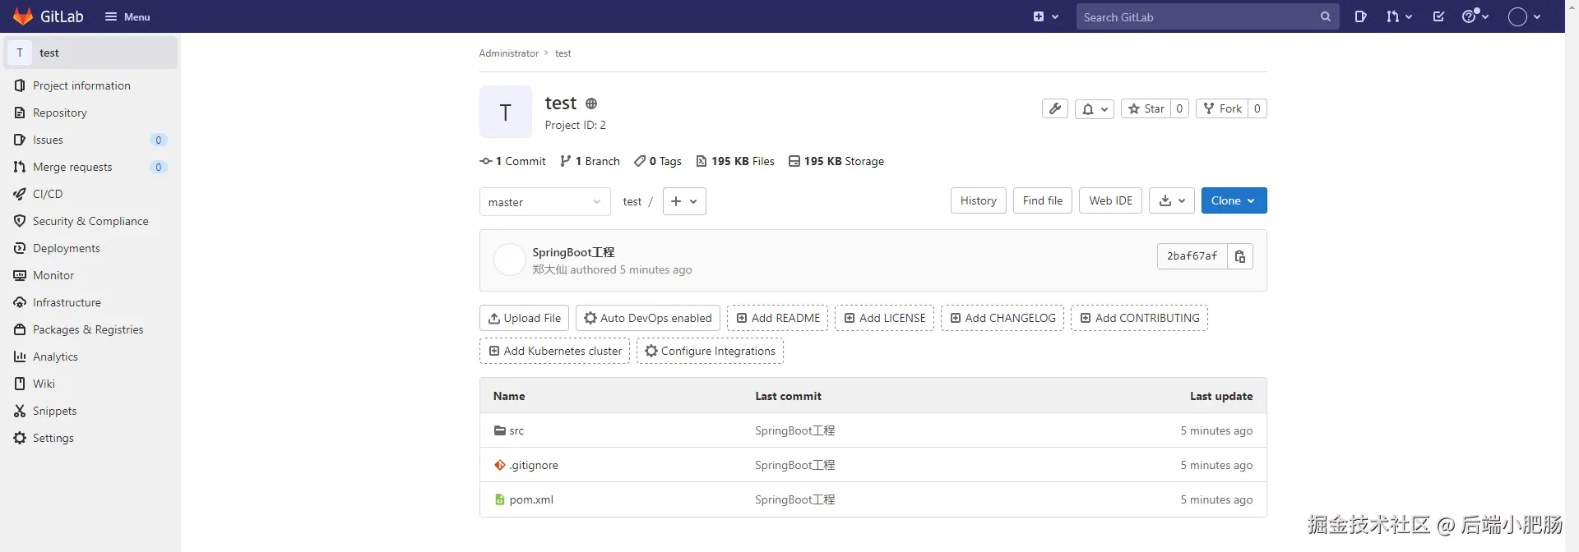This screenshot has width=1579, height=552.
Task: Open the Issues icon in top bar
Action: coord(1360,16)
